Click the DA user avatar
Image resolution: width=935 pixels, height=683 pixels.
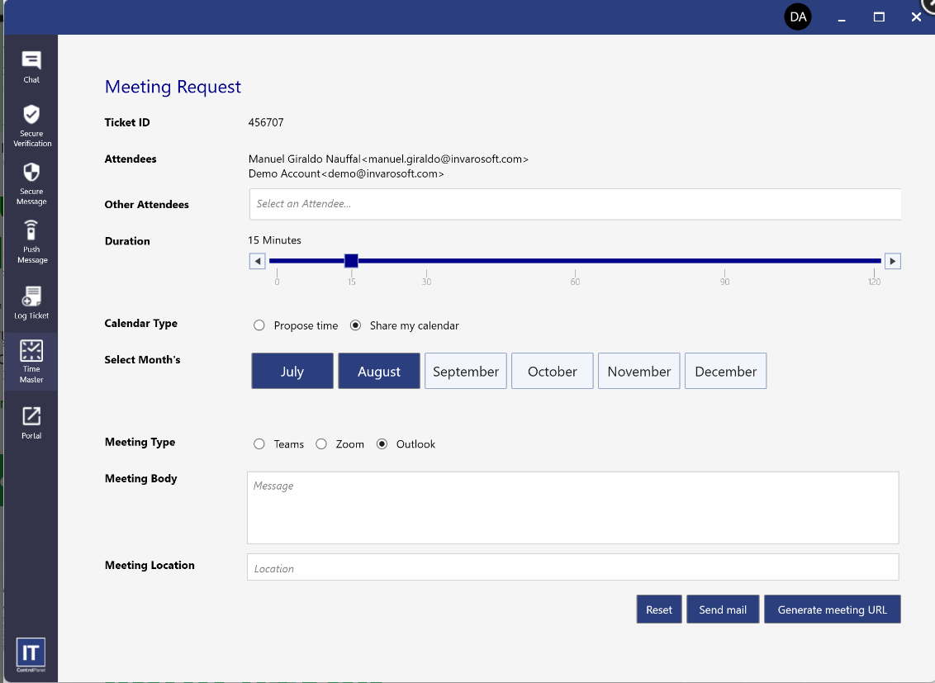798,17
